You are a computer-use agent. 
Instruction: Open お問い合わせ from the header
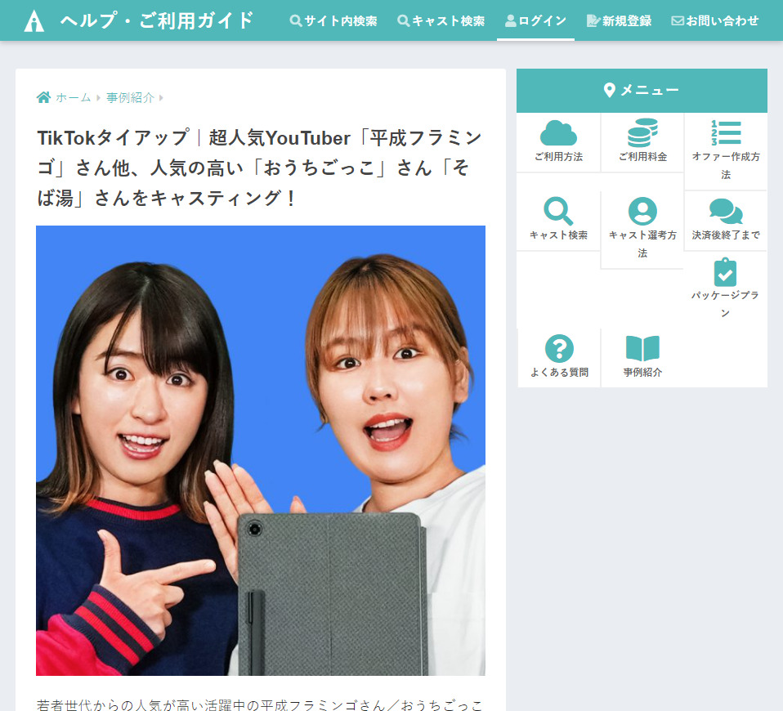[x=714, y=20]
